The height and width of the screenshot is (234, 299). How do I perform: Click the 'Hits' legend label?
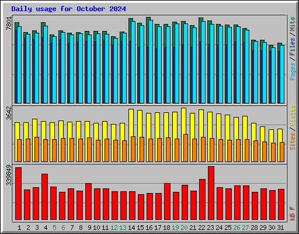[293, 24]
